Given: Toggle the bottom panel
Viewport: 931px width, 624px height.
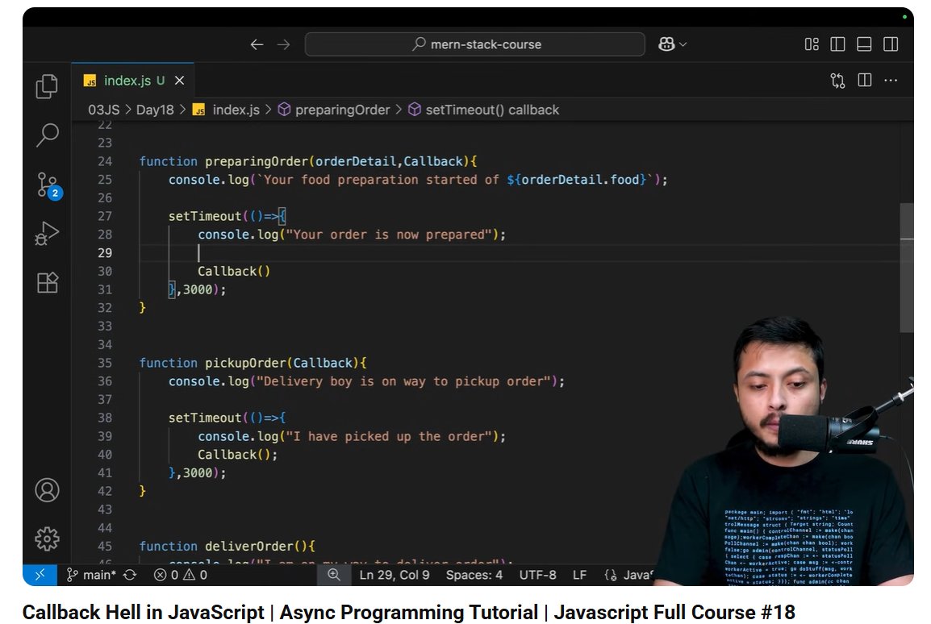Looking at the screenshot, I should 864,44.
